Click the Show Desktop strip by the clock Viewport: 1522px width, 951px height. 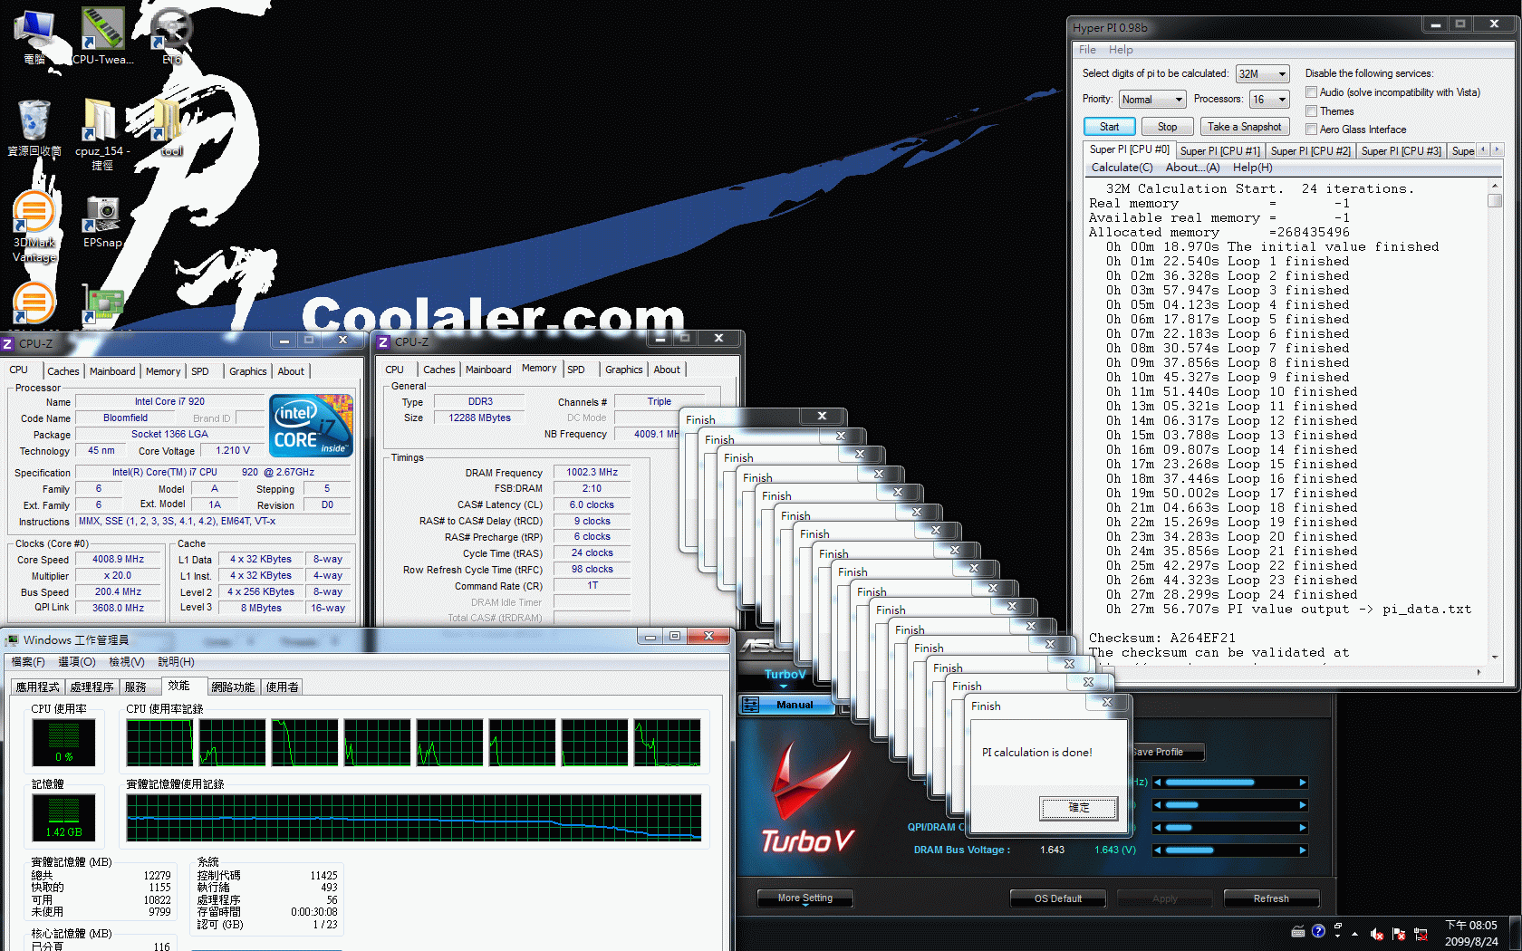coord(1515,933)
